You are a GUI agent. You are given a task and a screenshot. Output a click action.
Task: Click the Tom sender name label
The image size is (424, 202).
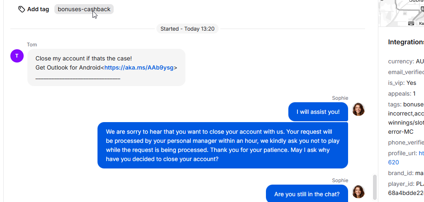[x=32, y=45]
